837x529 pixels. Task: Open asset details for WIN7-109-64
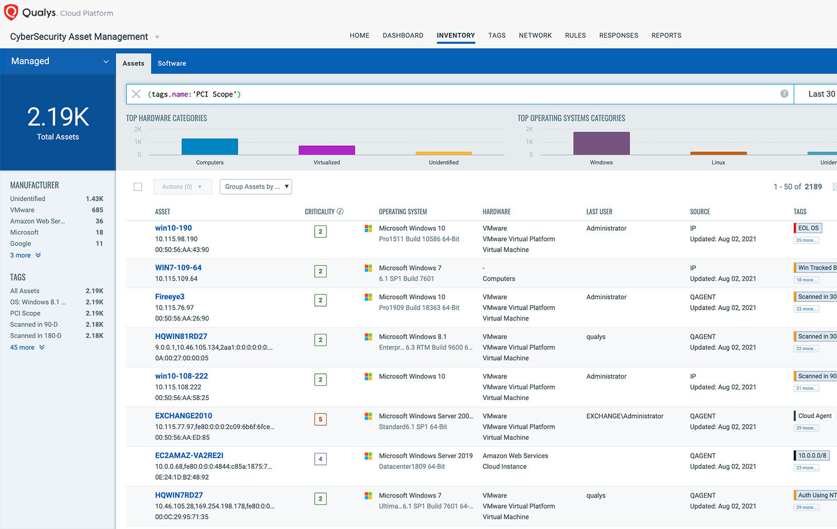(x=178, y=268)
